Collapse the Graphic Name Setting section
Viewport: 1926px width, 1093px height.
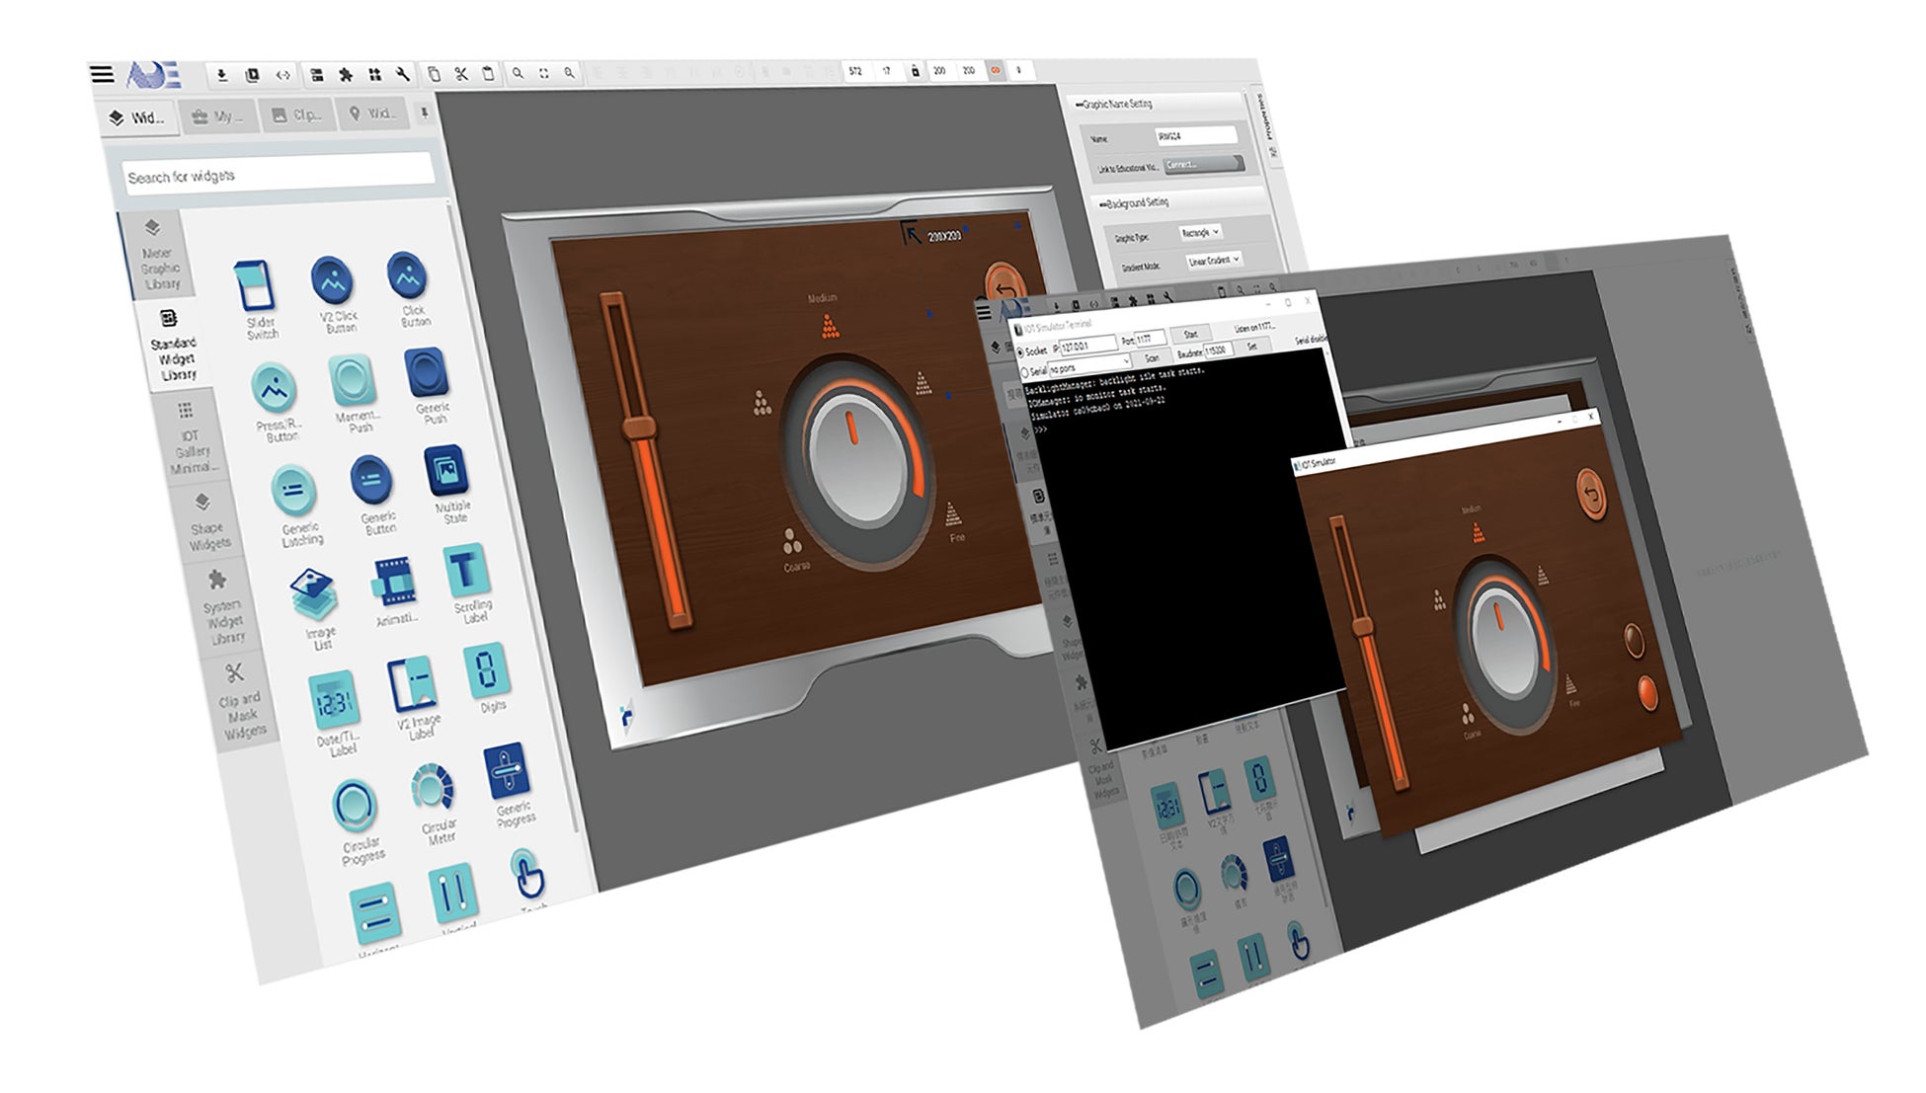(1079, 104)
